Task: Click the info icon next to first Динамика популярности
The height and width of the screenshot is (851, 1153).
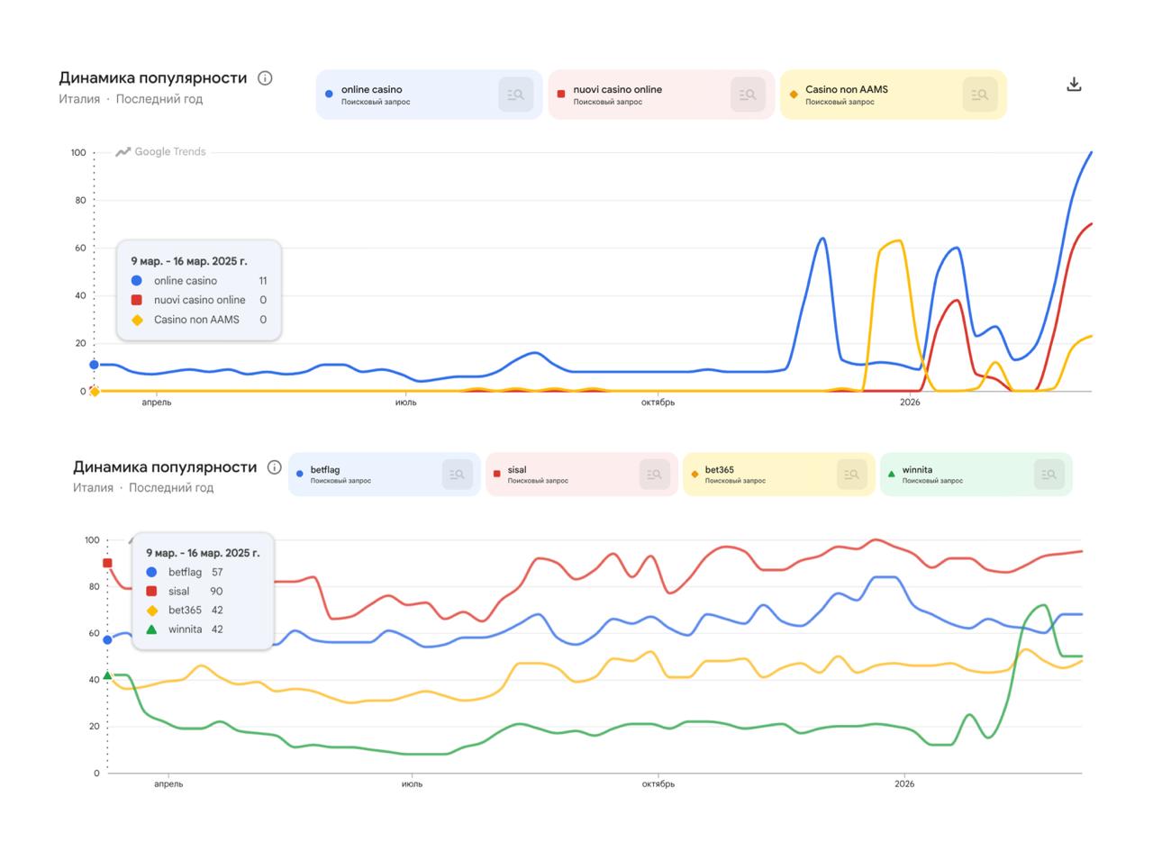Action: coord(265,77)
